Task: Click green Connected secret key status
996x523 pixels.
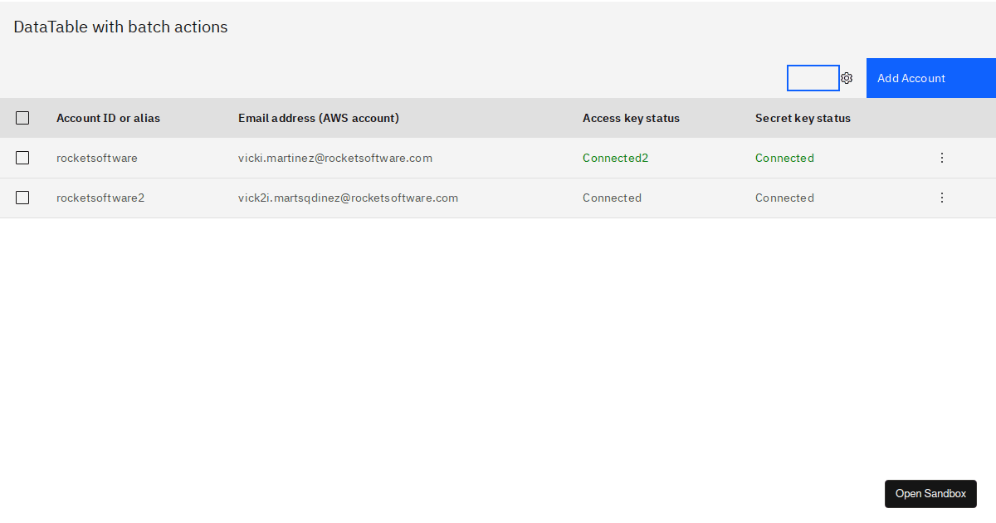Action: pos(784,158)
